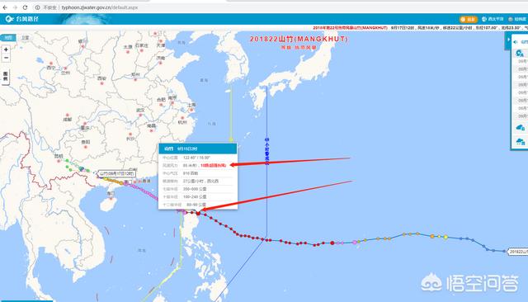Select 西太平洋 in the top header

pos(493,19)
